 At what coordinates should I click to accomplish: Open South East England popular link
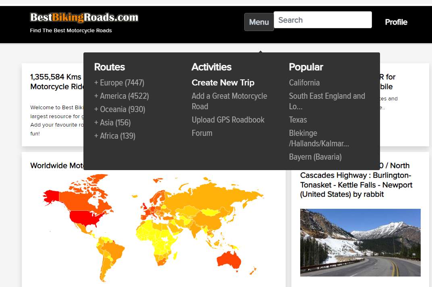pos(327,101)
